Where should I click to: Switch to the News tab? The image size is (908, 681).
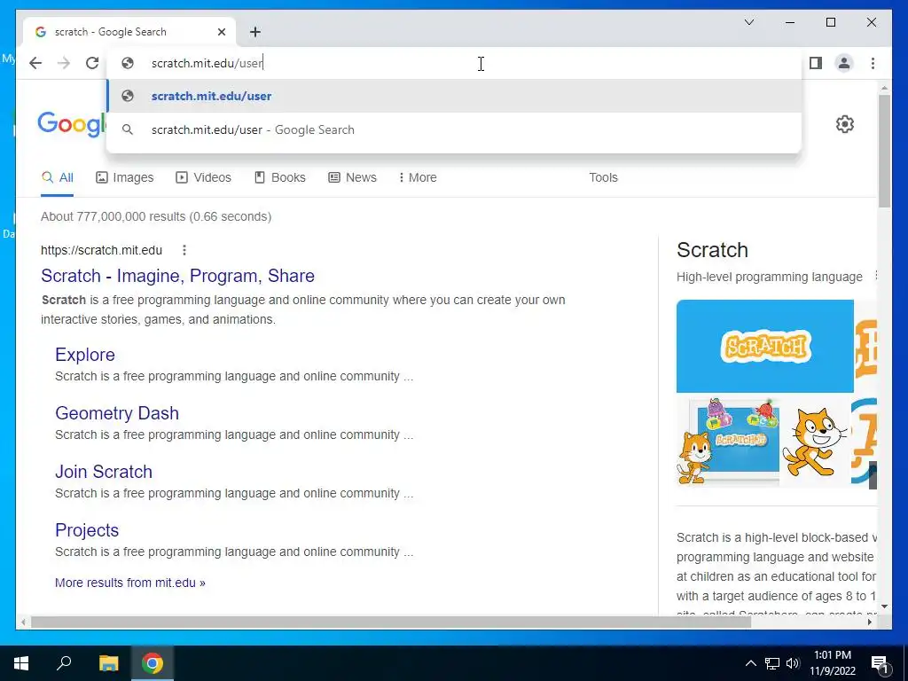pos(352,177)
